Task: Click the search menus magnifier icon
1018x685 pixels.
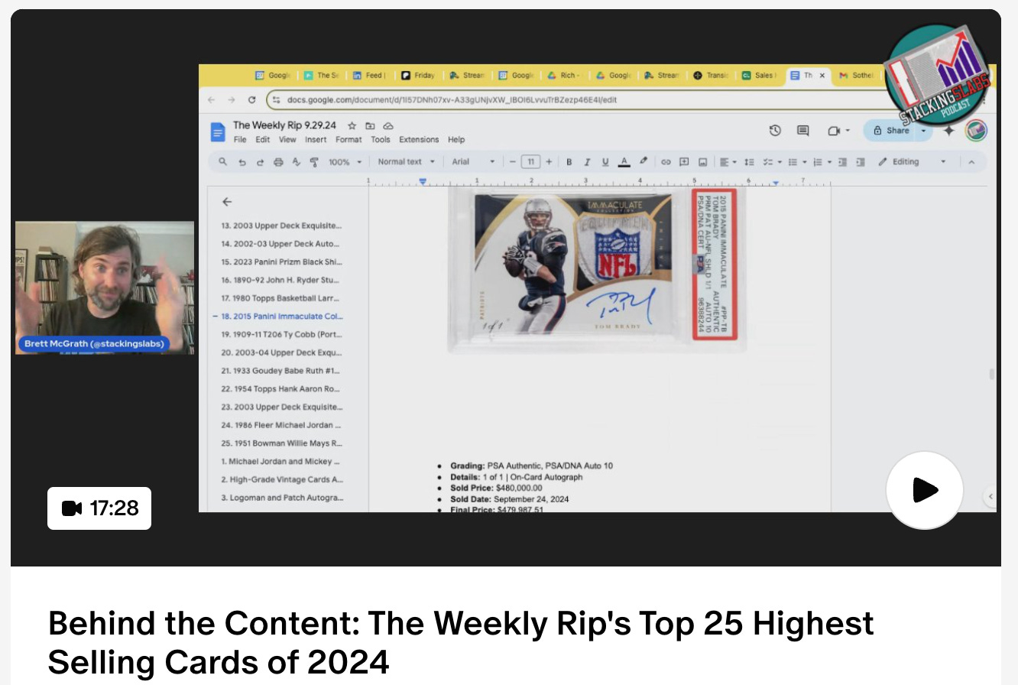Action: [222, 162]
